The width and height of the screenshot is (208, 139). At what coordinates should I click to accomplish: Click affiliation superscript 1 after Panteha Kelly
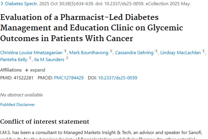30,58
